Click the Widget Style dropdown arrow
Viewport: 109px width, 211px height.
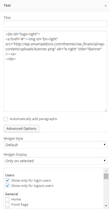click(105, 145)
